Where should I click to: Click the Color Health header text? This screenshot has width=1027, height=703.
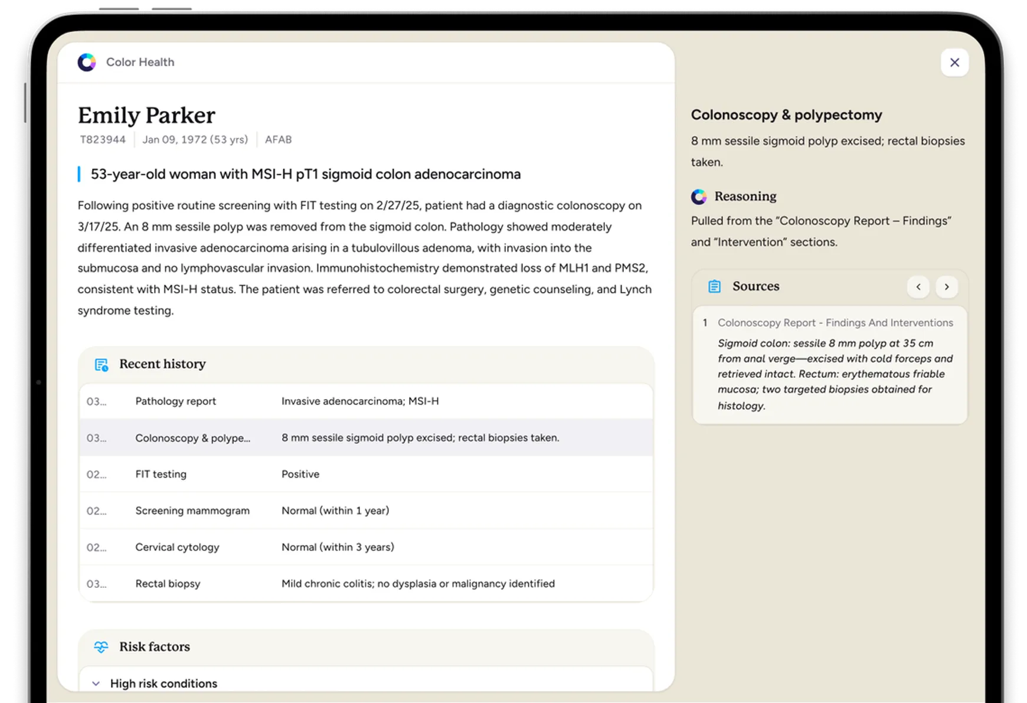140,62
